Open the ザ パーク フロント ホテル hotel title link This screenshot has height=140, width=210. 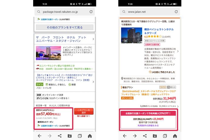tap(61, 39)
